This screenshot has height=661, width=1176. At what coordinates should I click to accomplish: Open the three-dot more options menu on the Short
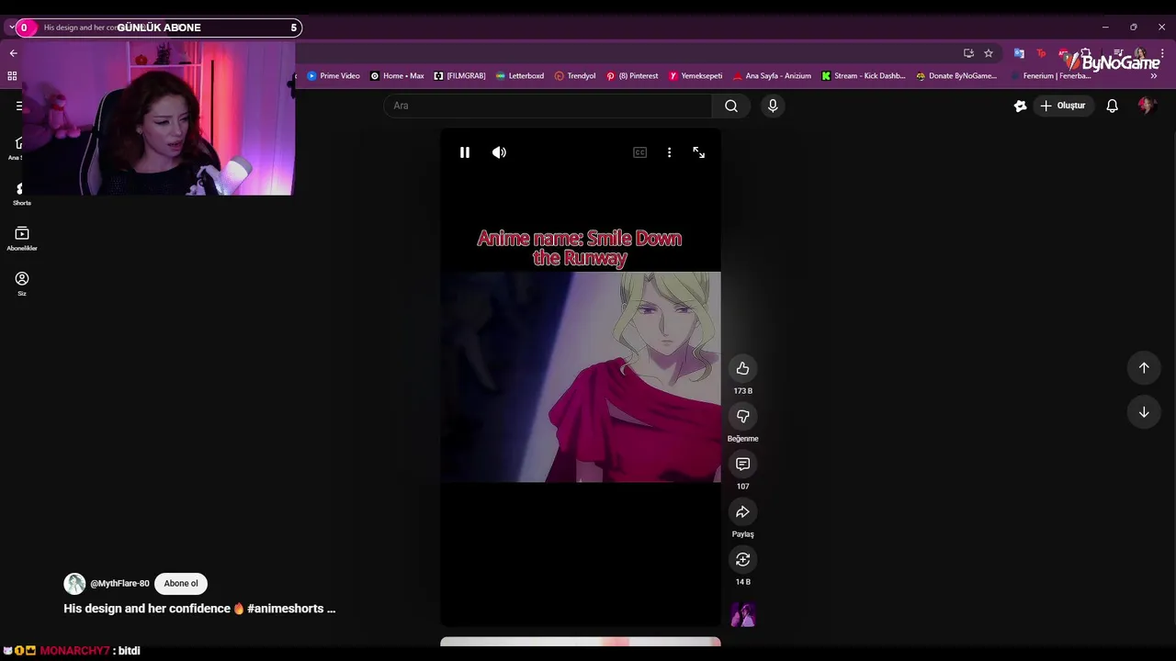click(669, 152)
